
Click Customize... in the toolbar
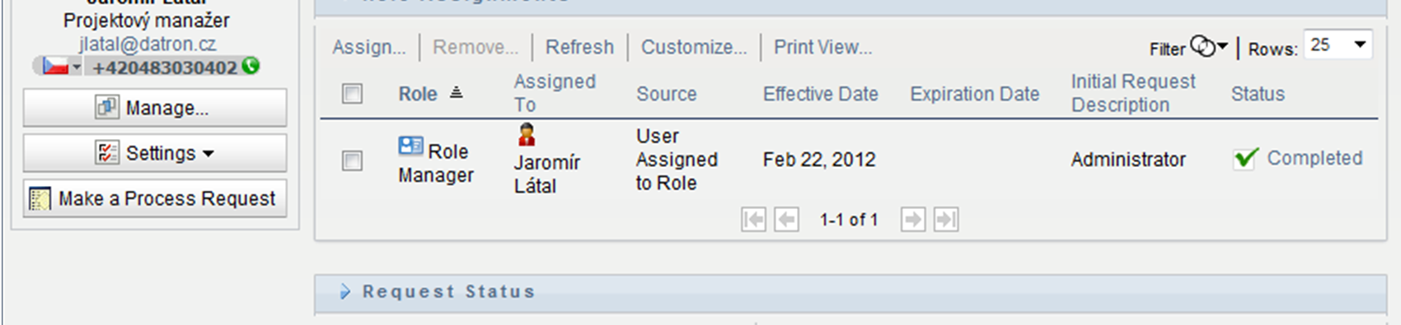694,47
